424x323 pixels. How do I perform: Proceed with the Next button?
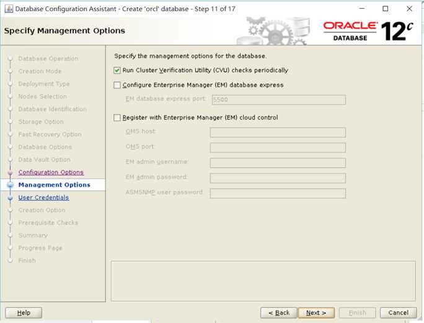point(316,312)
